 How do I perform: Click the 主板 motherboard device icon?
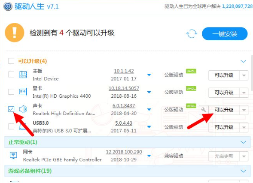23,75
